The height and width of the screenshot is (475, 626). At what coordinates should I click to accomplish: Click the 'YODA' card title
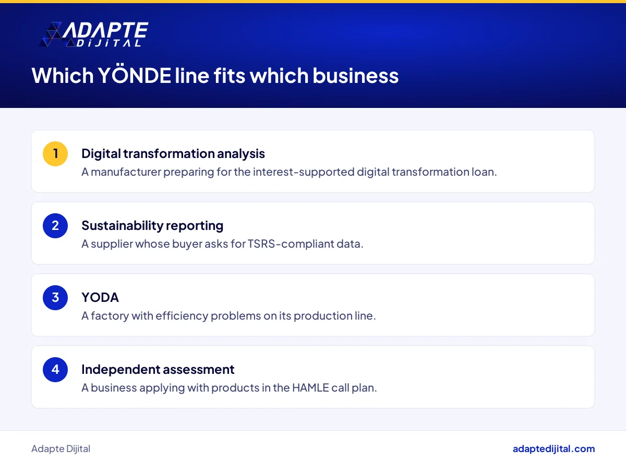pyautogui.click(x=100, y=298)
